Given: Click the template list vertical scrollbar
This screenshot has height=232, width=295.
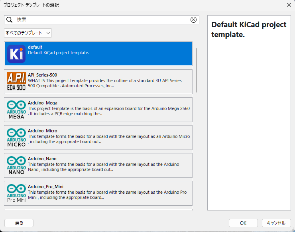Looking at the screenshot, I should [196, 71].
